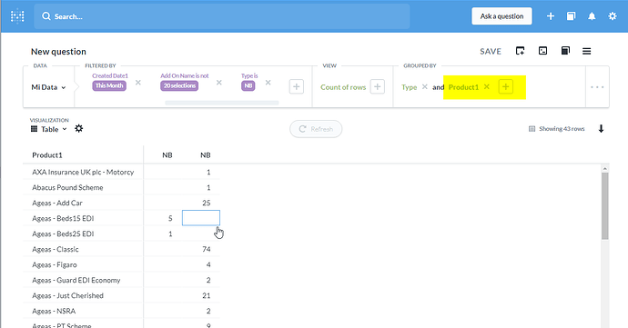
Task: Open the data reference book icon
Action: click(x=565, y=51)
